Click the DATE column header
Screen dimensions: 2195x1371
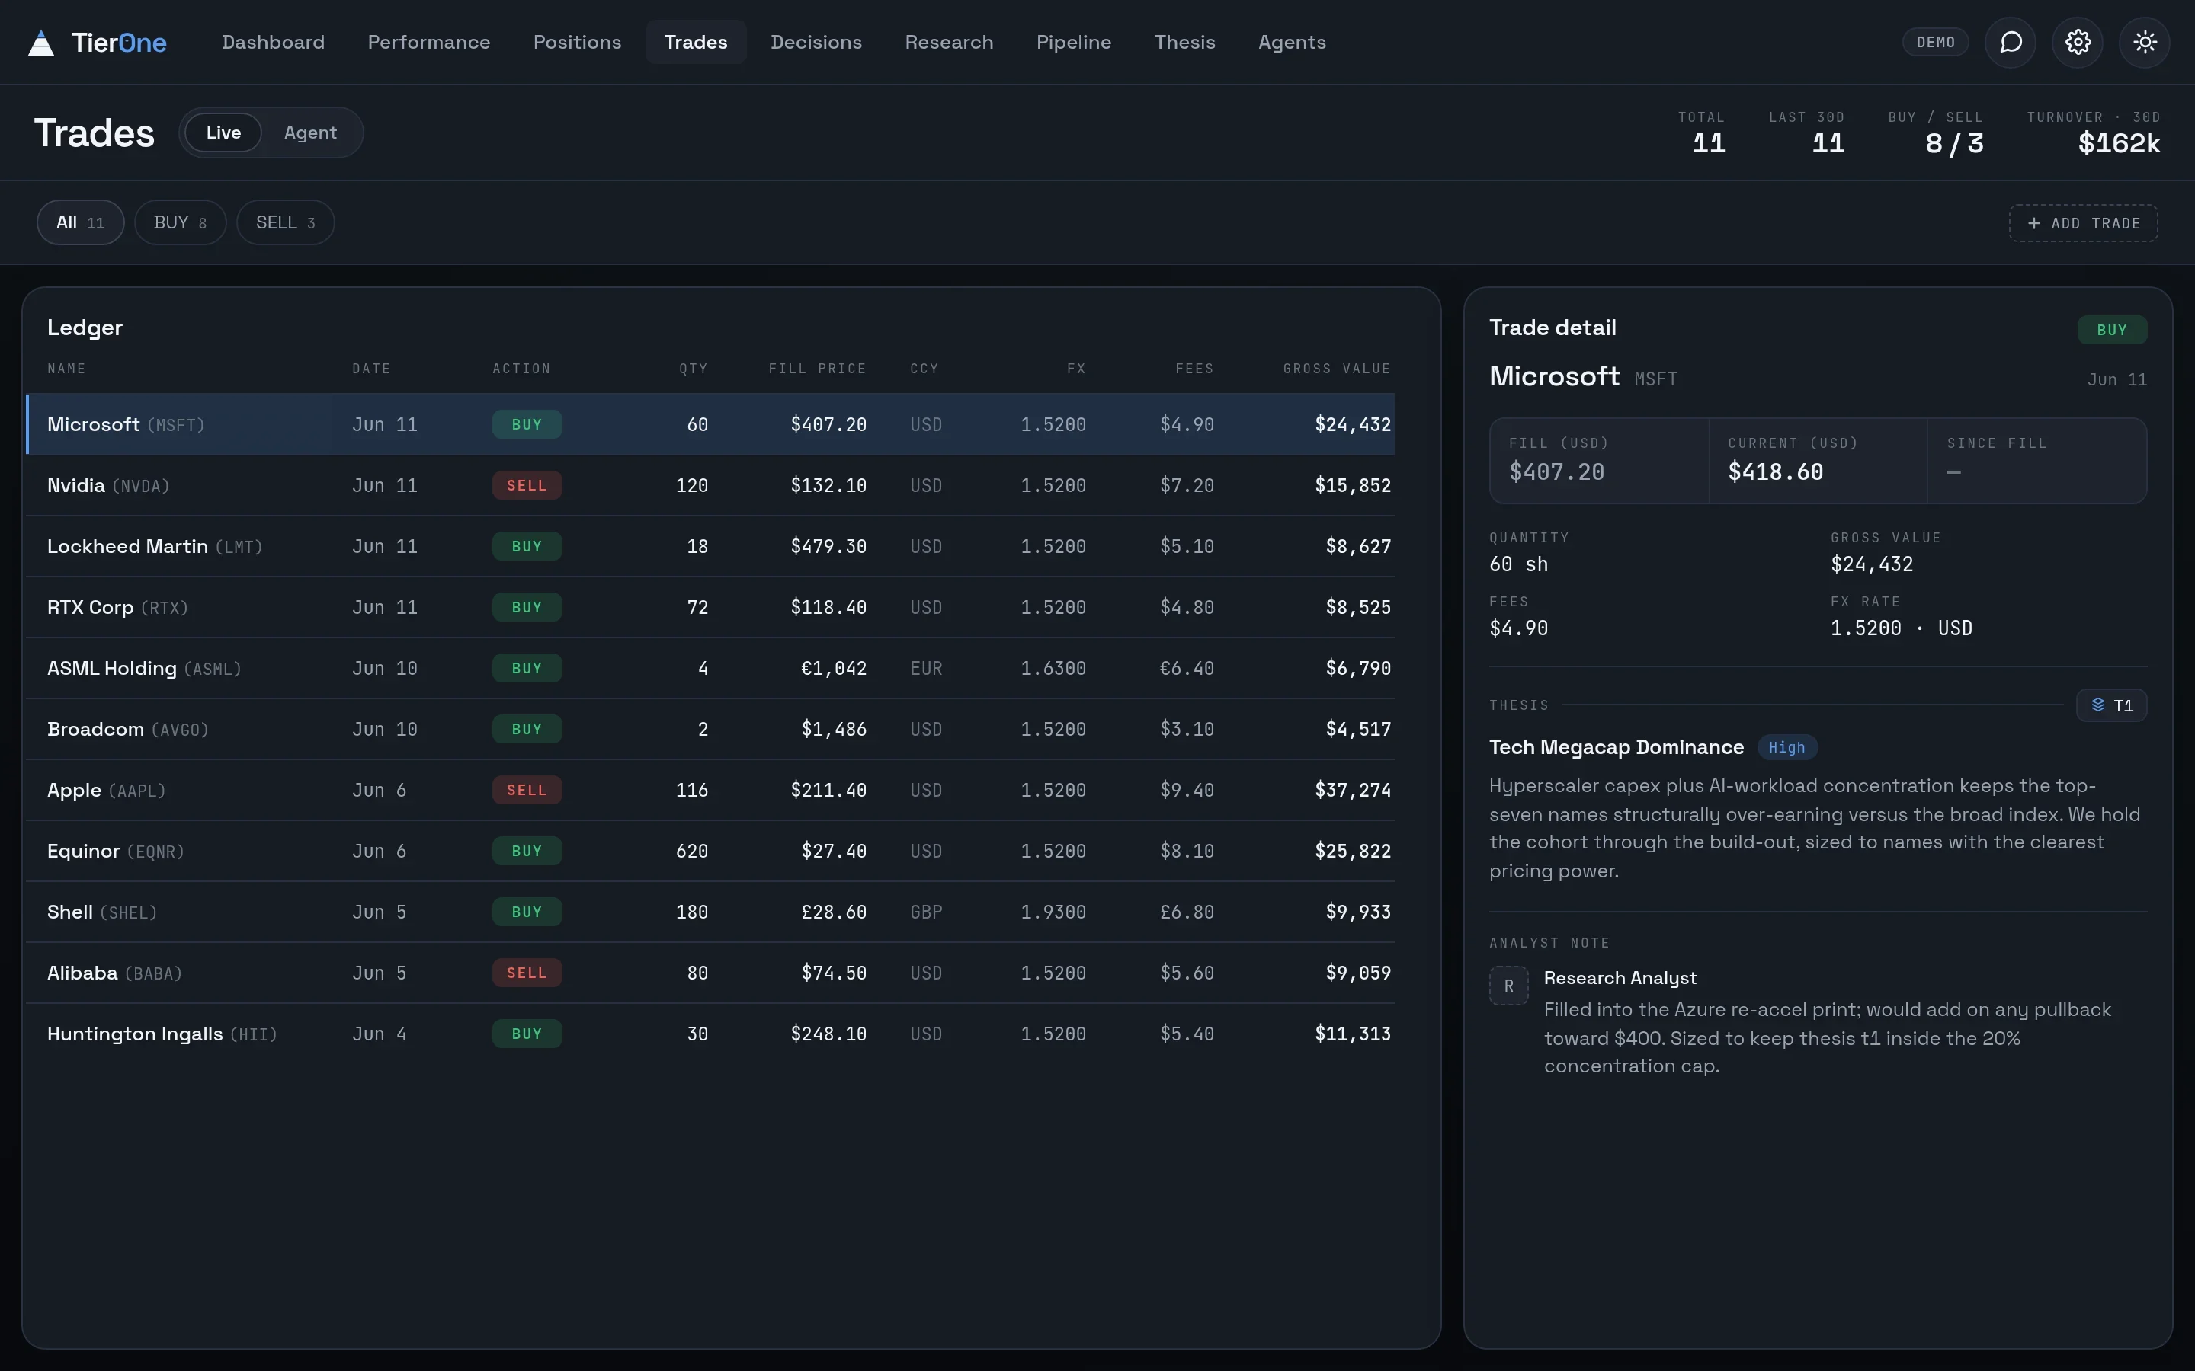(371, 368)
